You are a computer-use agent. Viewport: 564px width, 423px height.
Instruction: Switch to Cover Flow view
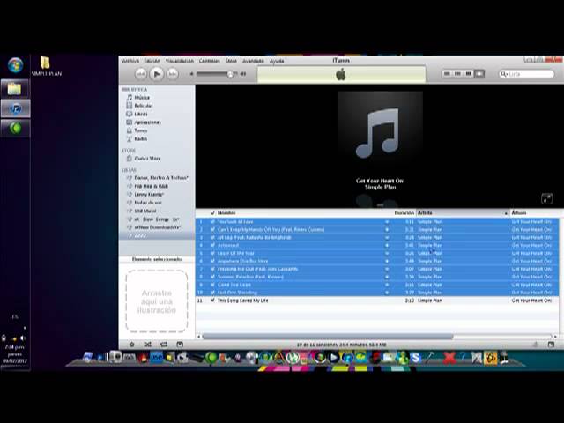[479, 74]
